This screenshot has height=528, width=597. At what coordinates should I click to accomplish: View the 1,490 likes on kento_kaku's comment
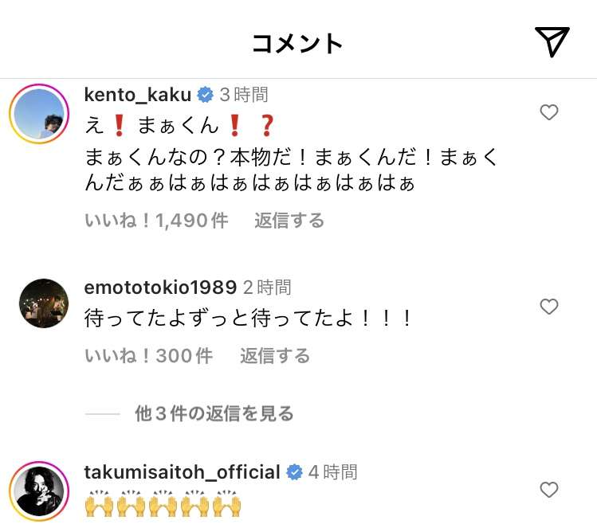156,221
